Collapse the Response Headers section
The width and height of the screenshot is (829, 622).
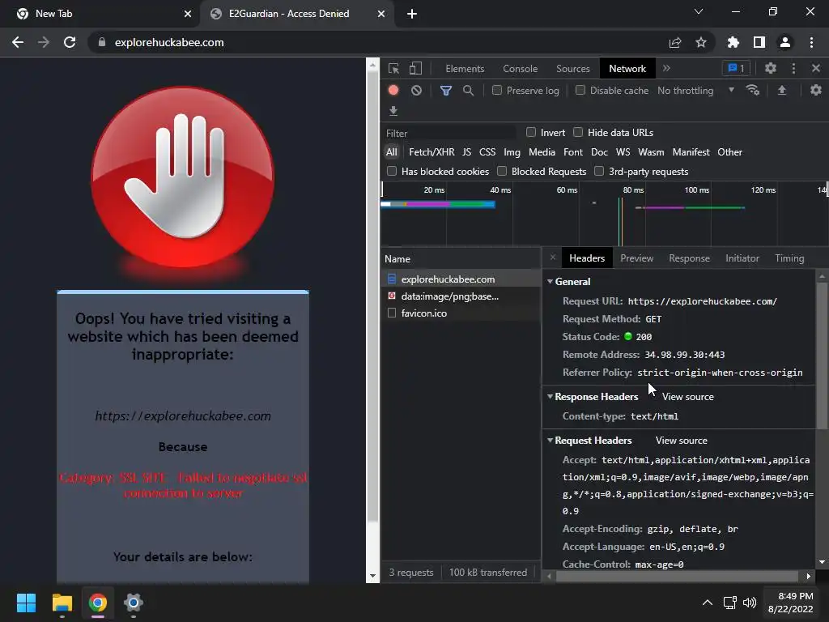(x=550, y=396)
